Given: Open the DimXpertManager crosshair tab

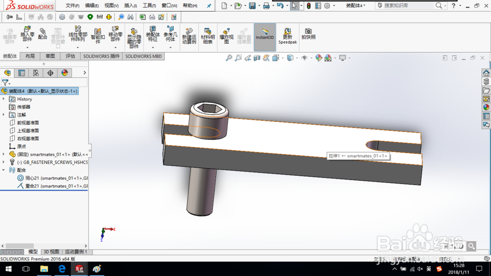Looking at the screenshot, I should (x=50, y=73).
